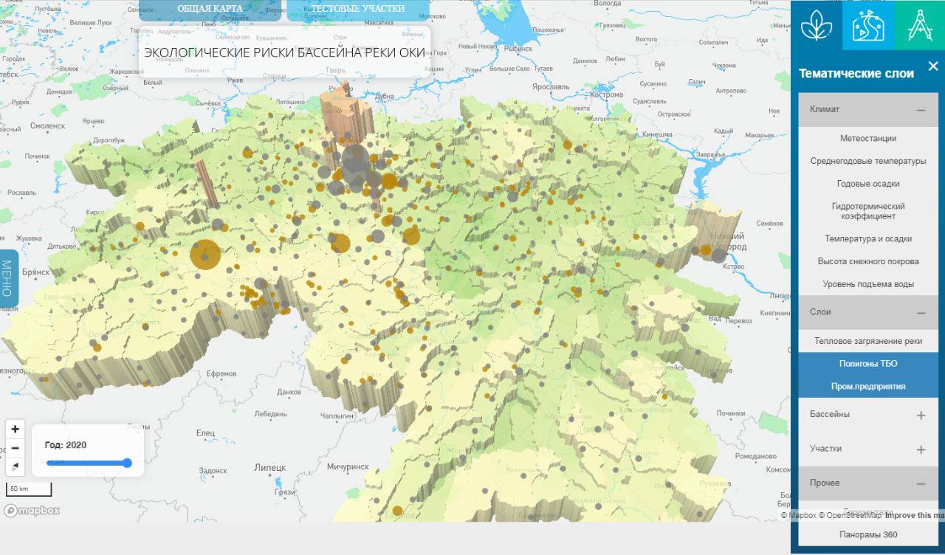Click the Мичуринск city label
This screenshot has width=945, height=555.
[x=347, y=467]
